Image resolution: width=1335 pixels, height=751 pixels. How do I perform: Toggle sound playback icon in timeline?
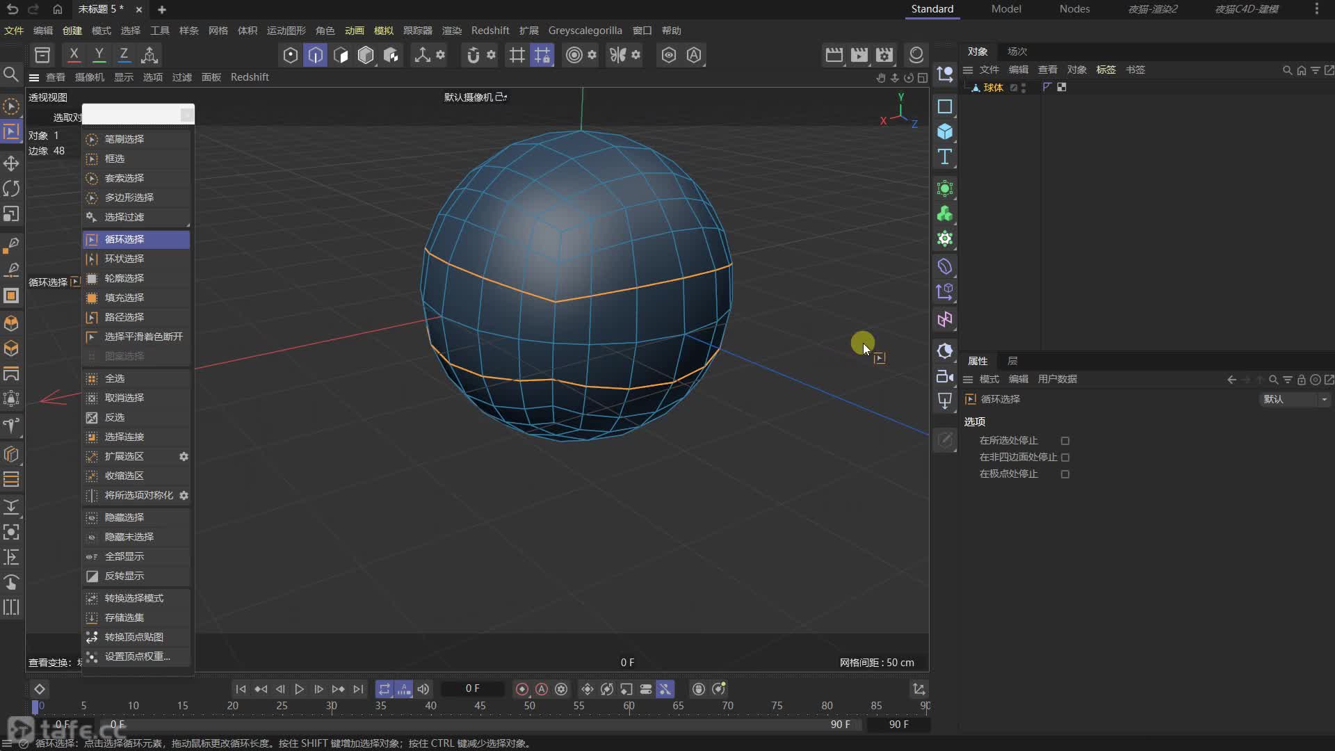pos(423,689)
